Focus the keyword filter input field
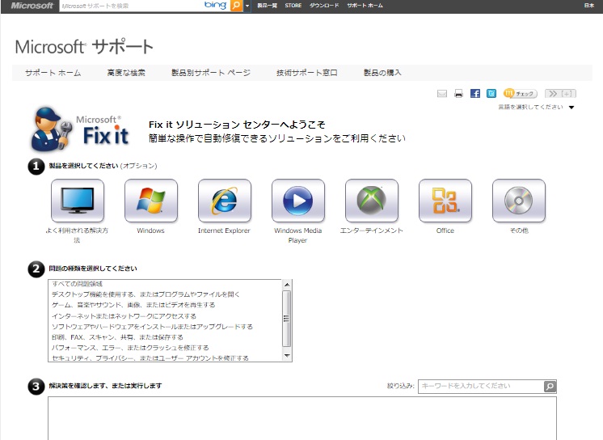 pyautogui.click(x=481, y=386)
